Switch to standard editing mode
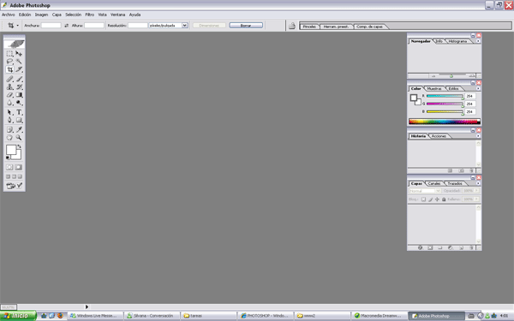The height and width of the screenshot is (321, 514). [x=9, y=168]
